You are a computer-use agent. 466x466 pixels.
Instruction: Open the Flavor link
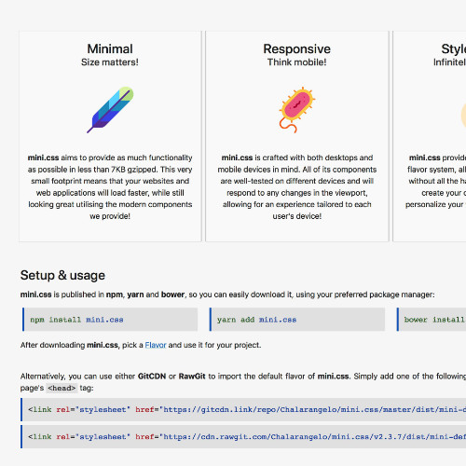(156, 345)
